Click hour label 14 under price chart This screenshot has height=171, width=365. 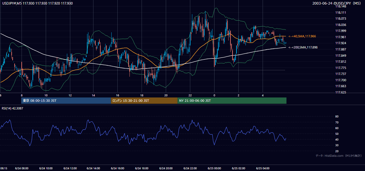point(94,95)
